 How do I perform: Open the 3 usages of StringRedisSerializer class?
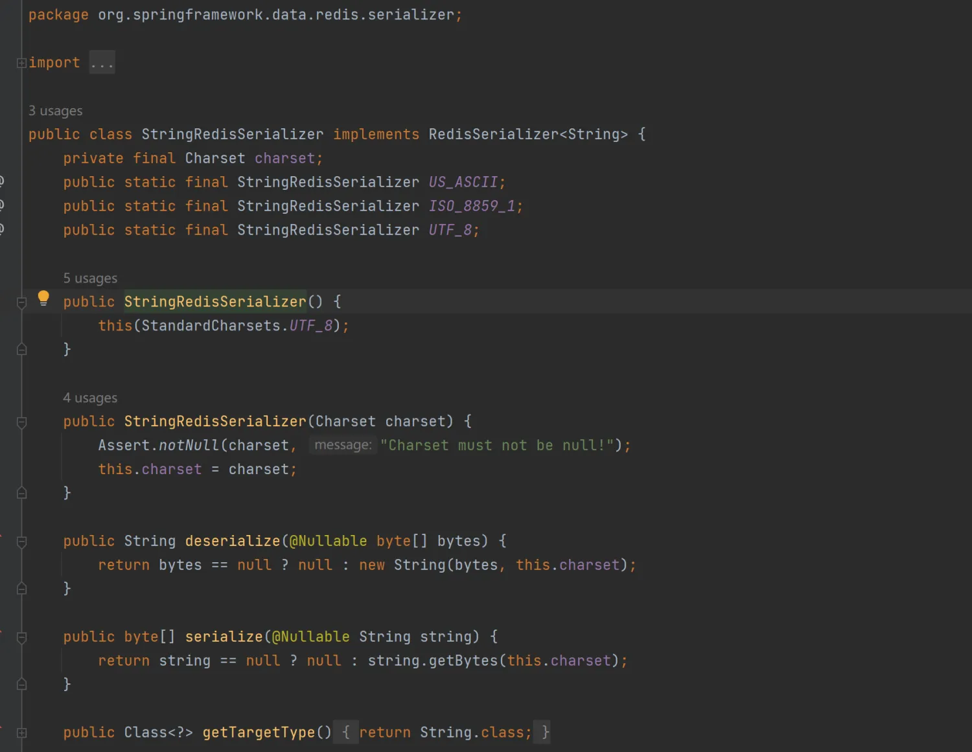tap(55, 110)
